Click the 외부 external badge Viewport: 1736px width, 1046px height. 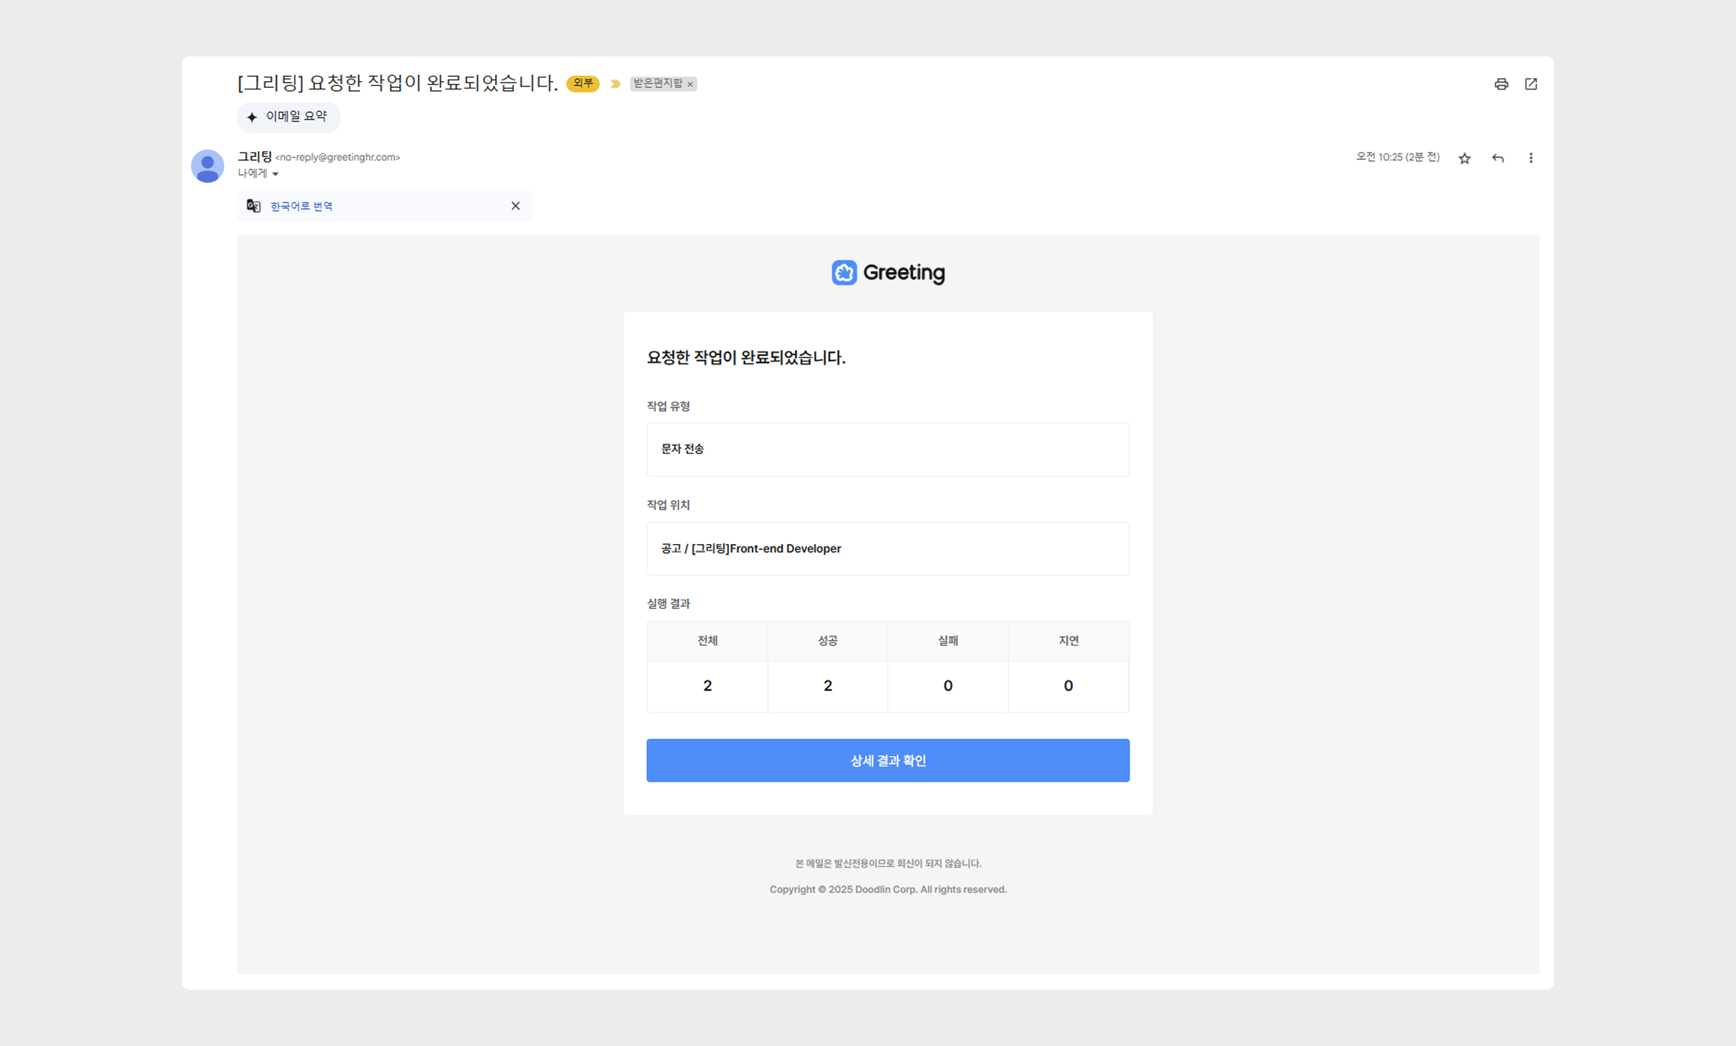(582, 83)
